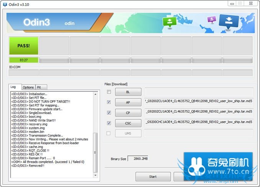The height and width of the screenshot is (187, 260).
Task: Click log line 'DO NOT TURN OFF TARGET!!'
Action: (x=41, y=101)
